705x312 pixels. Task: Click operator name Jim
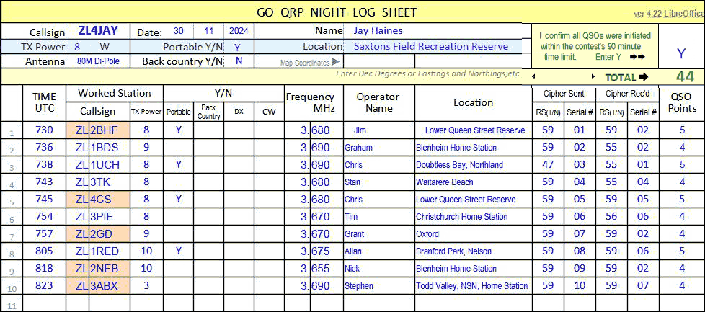[360, 130]
